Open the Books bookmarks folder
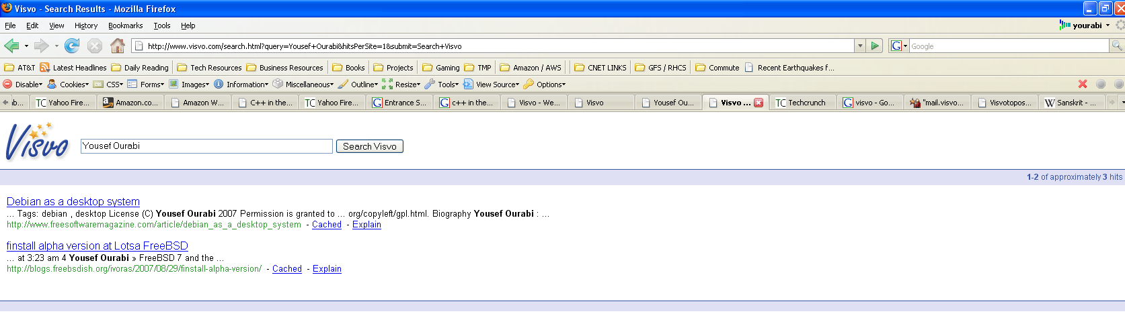This screenshot has height=322, width=1125. [x=348, y=68]
